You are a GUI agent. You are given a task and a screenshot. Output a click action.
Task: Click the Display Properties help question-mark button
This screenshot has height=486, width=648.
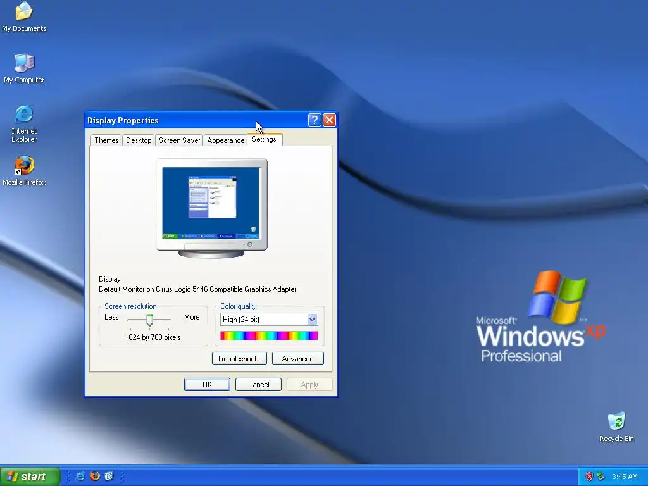coord(315,120)
